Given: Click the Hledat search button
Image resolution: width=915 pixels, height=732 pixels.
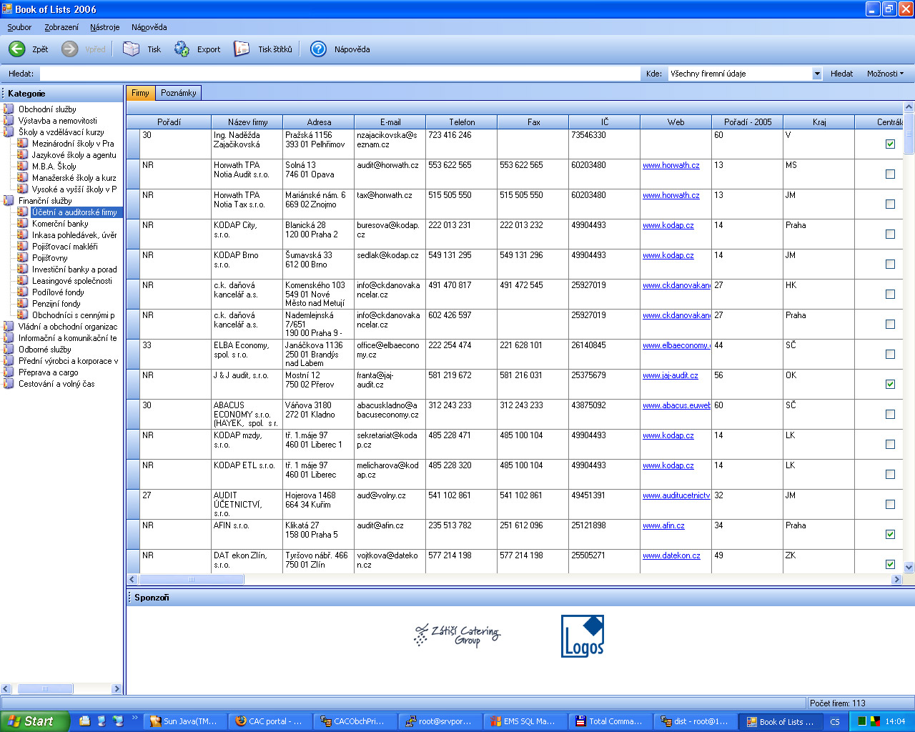Looking at the screenshot, I should tap(841, 74).
